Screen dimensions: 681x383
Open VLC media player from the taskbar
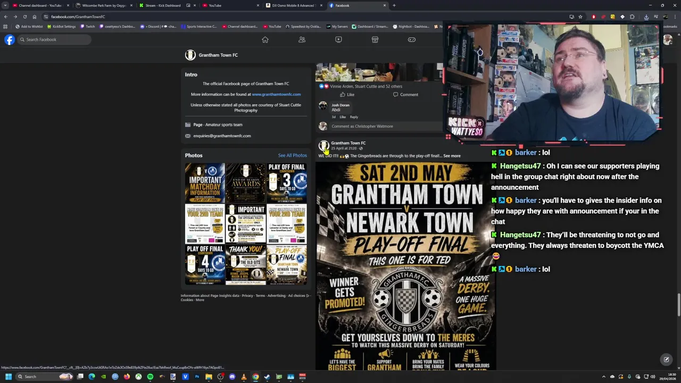244,377
